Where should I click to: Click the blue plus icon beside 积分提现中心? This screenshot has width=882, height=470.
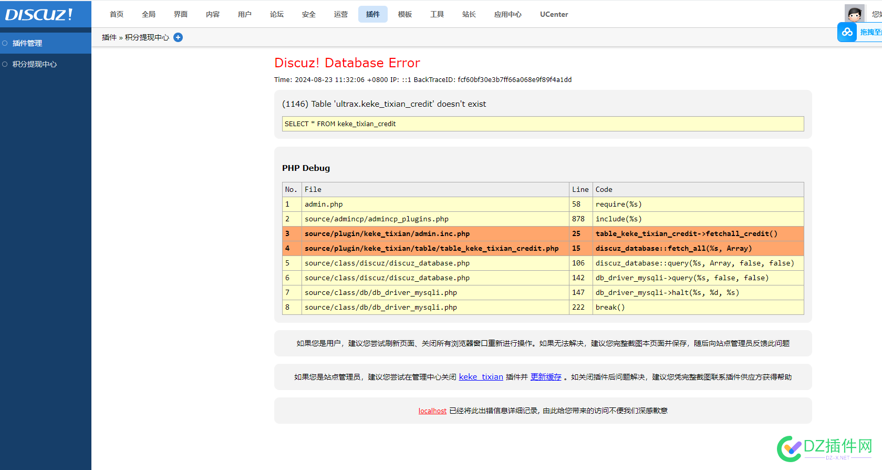pos(178,37)
